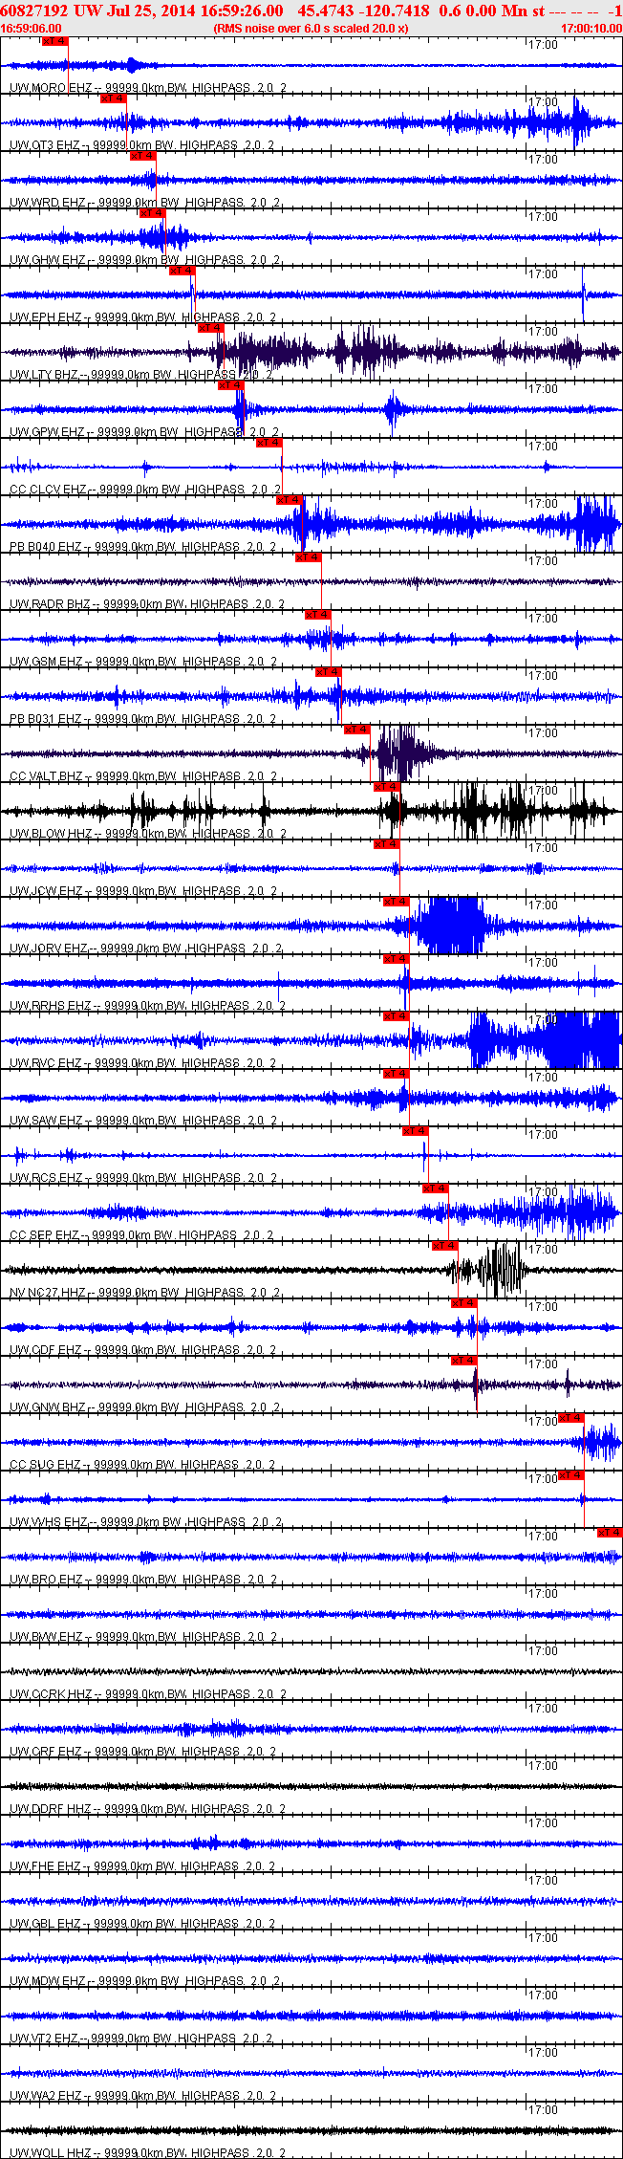Click the RMS noise scaling note
623x2159 pixels.
311,29
